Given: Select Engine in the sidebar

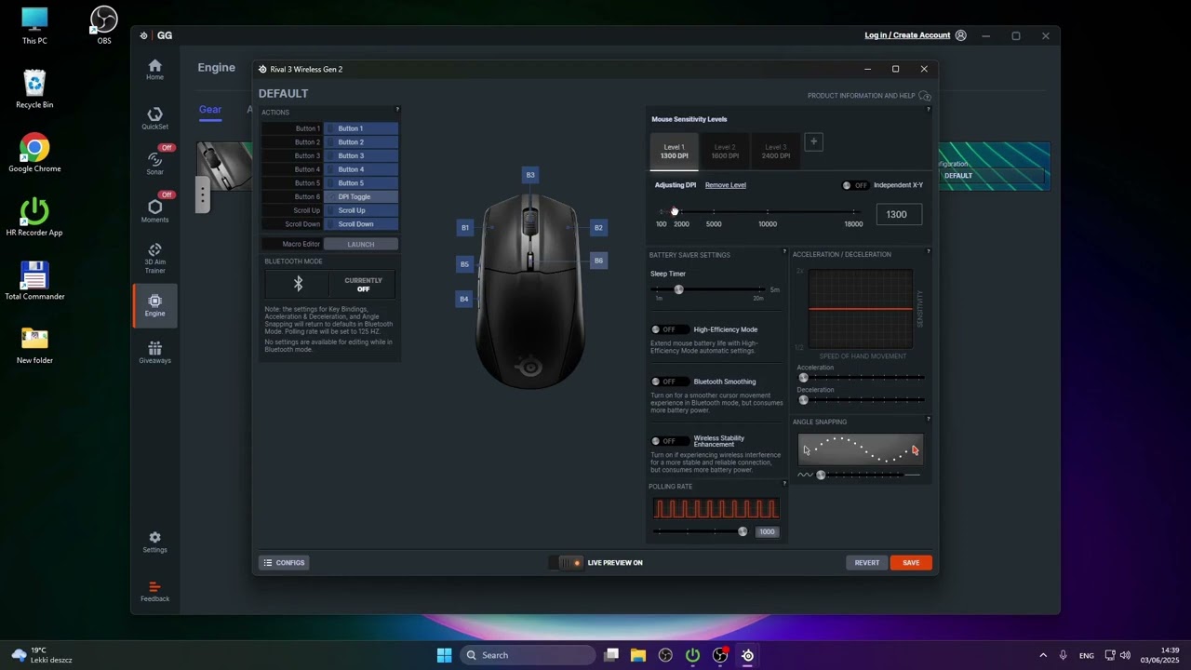Looking at the screenshot, I should coord(154,305).
